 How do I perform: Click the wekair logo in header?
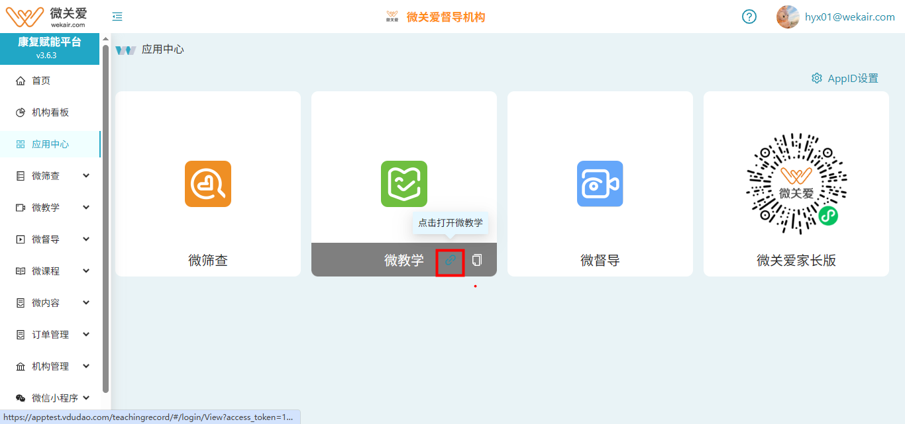tap(46, 17)
